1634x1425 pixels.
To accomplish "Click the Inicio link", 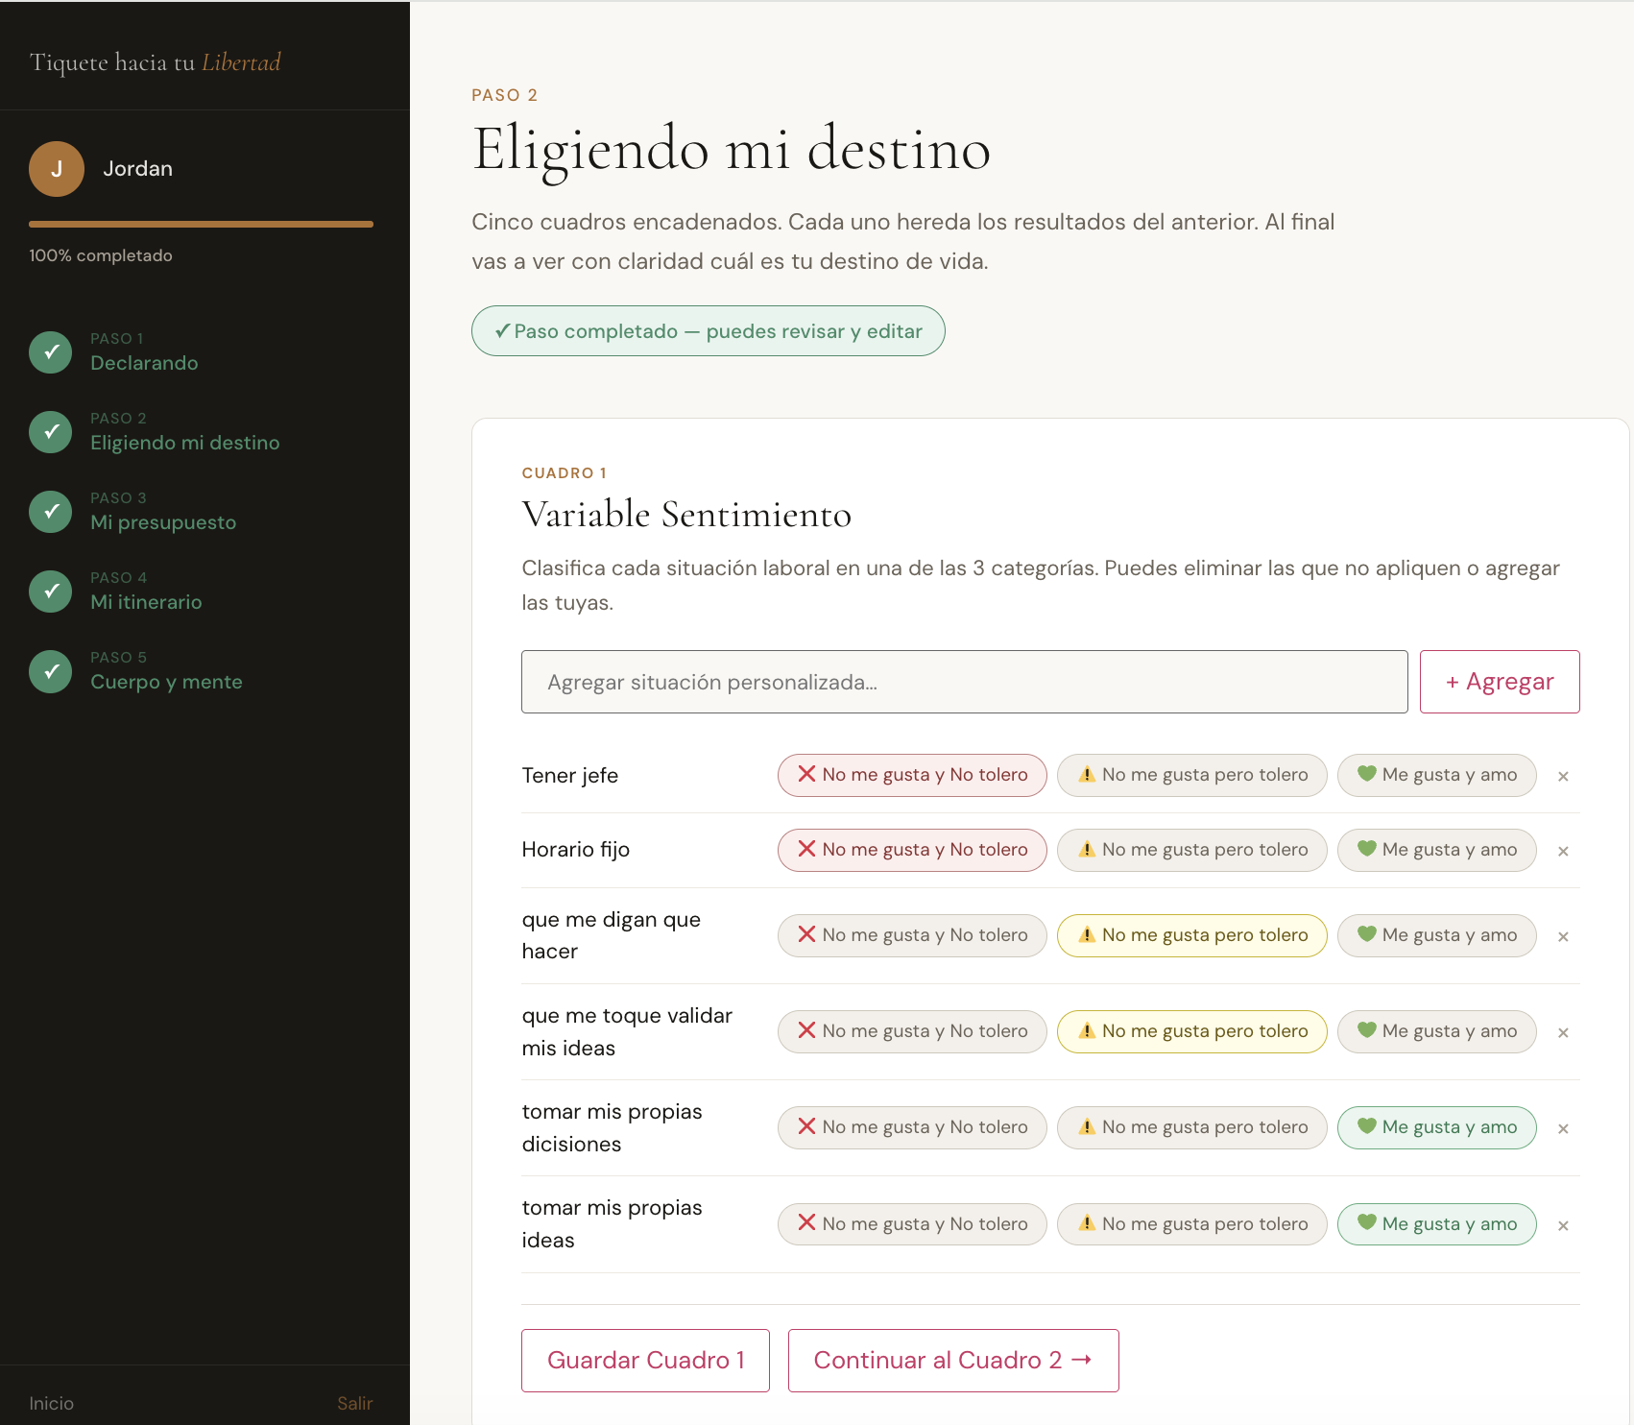I will pyautogui.click(x=52, y=1403).
